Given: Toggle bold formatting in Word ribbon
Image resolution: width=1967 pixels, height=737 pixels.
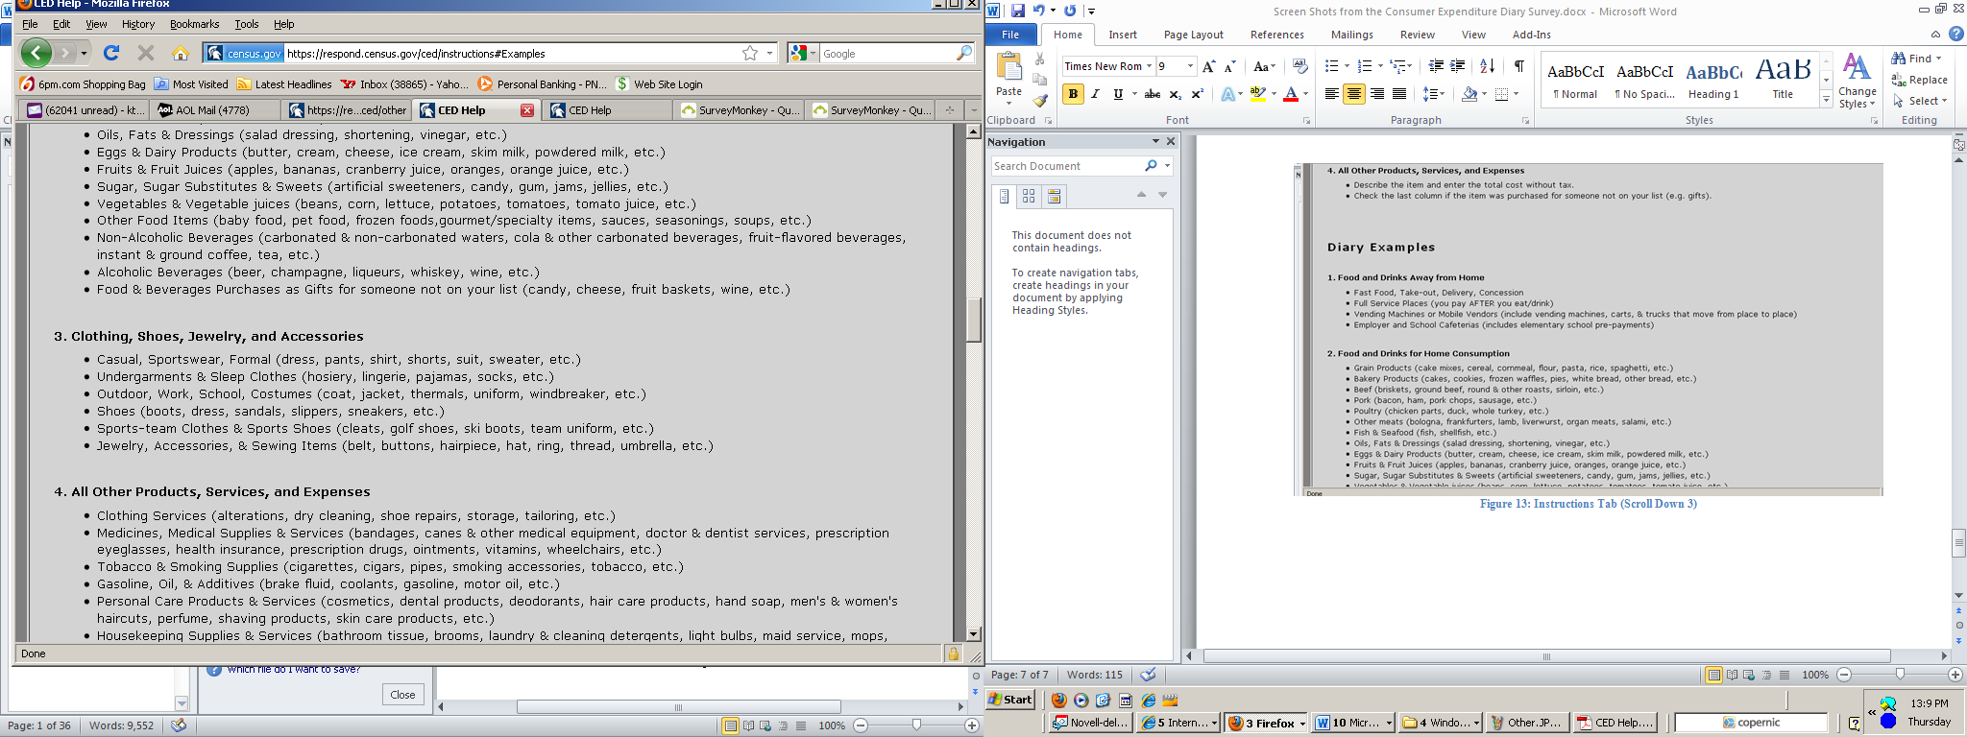Looking at the screenshot, I should [1073, 94].
